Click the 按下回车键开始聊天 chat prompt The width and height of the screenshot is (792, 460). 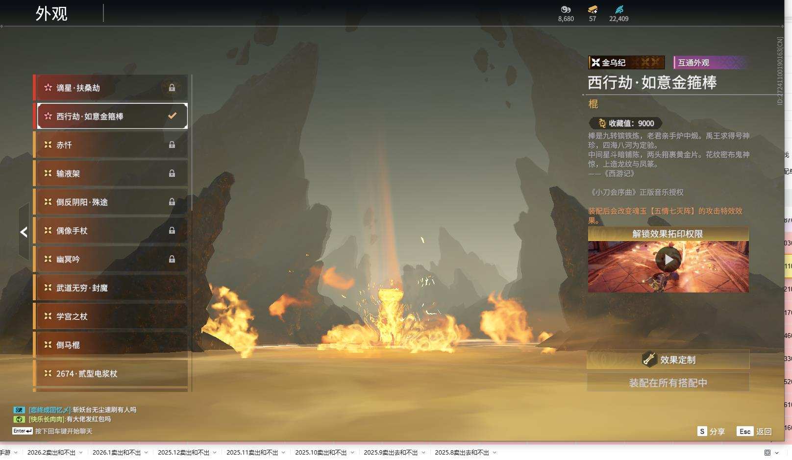[64, 432]
